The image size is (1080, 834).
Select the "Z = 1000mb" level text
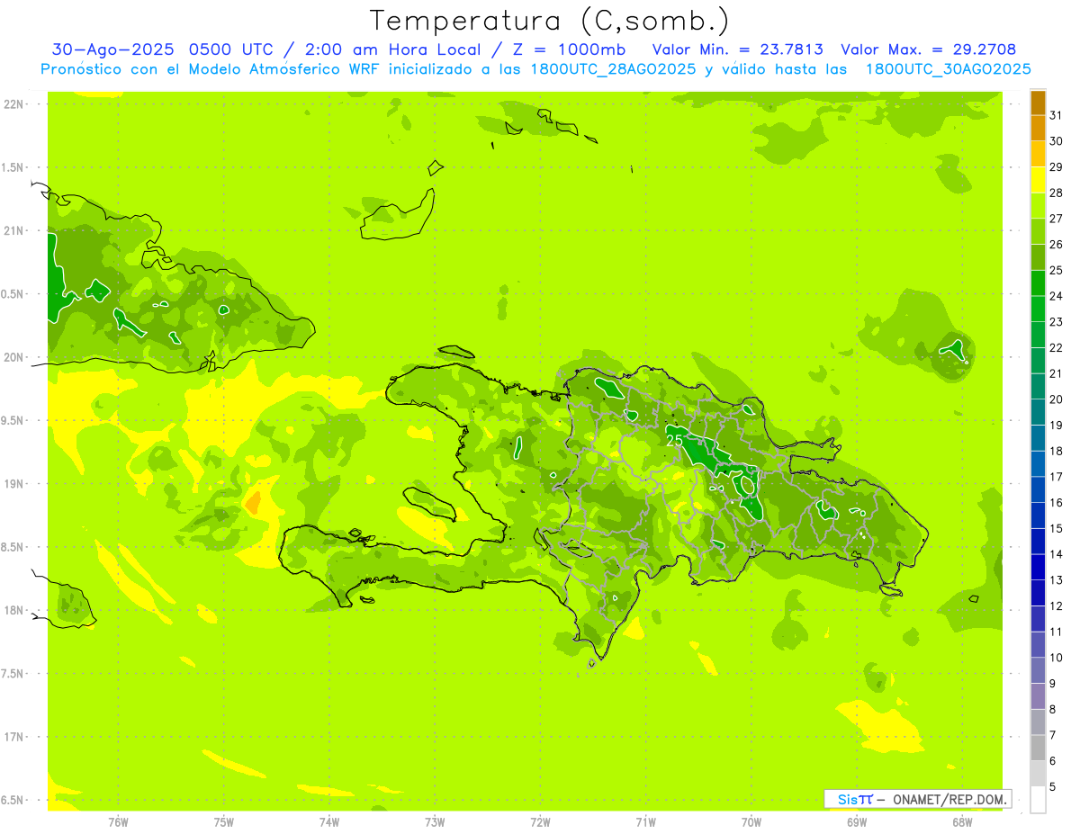pyautogui.click(x=569, y=49)
